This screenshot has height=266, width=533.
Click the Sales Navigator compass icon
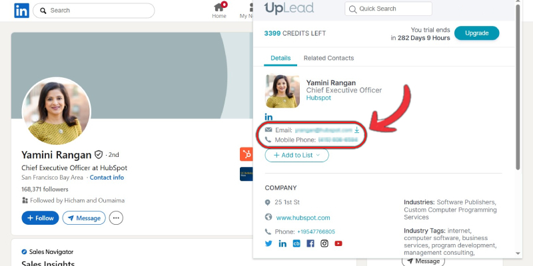(24, 252)
